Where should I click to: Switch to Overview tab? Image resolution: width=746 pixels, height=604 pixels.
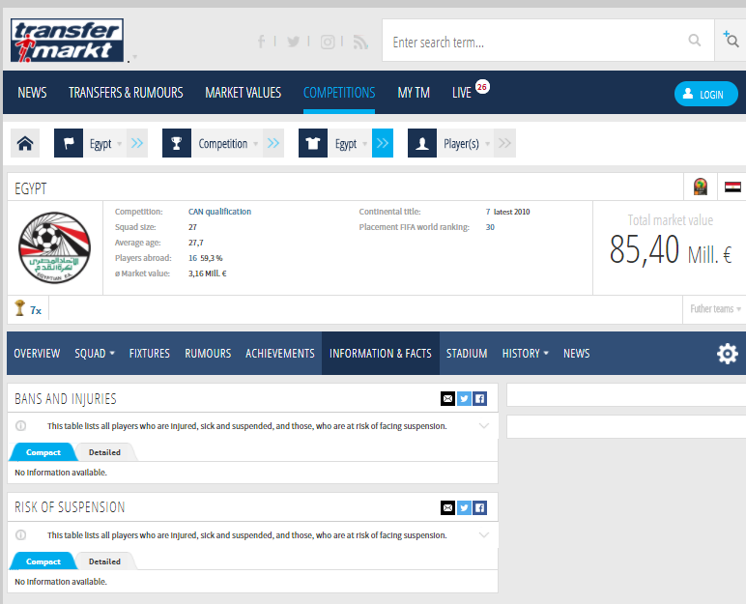tap(37, 353)
